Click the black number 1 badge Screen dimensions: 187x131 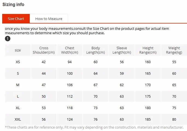[x=8, y=39]
